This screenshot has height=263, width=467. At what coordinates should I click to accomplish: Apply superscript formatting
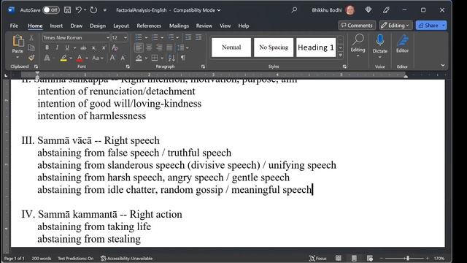(x=104, y=47)
